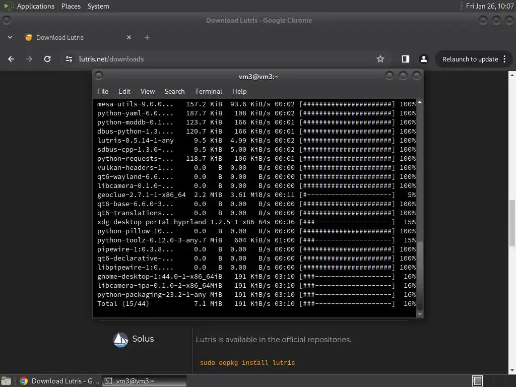Screen dimensions: 516x387
Task: Click the vulkan-headers-1 line
Action: tap(256, 168)
